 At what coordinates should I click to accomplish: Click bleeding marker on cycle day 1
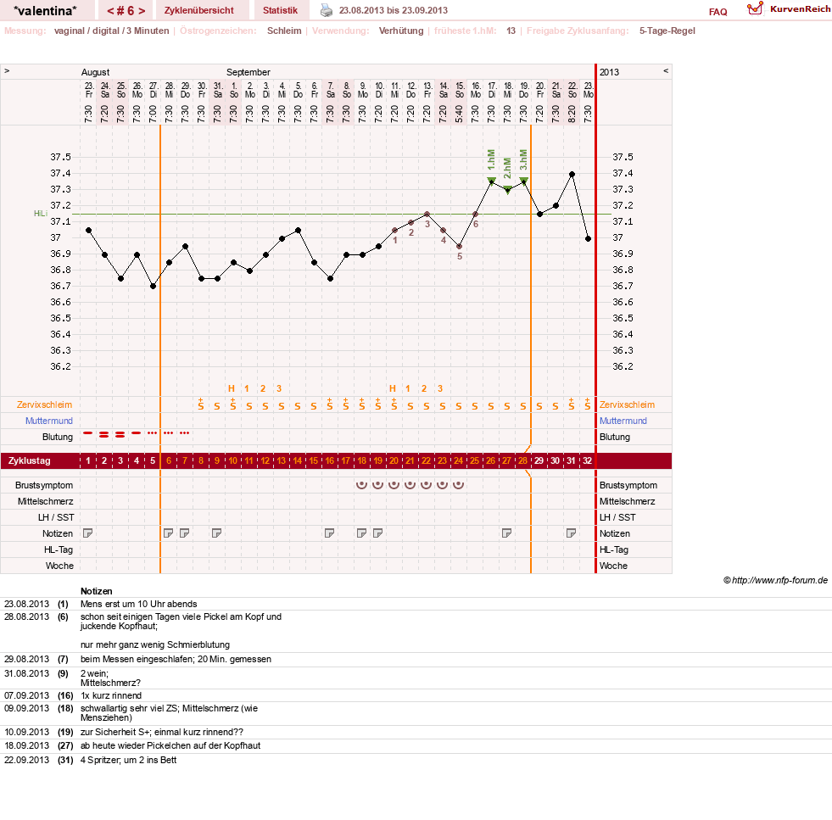88,433
